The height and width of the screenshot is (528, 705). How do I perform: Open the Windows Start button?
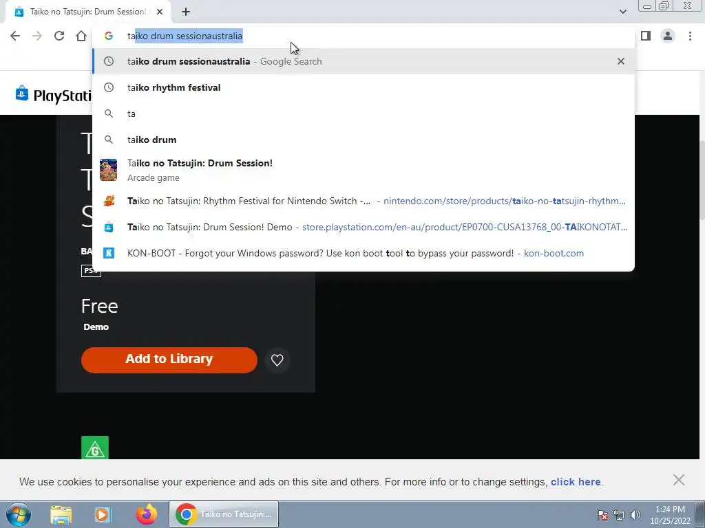click(19, 514)
